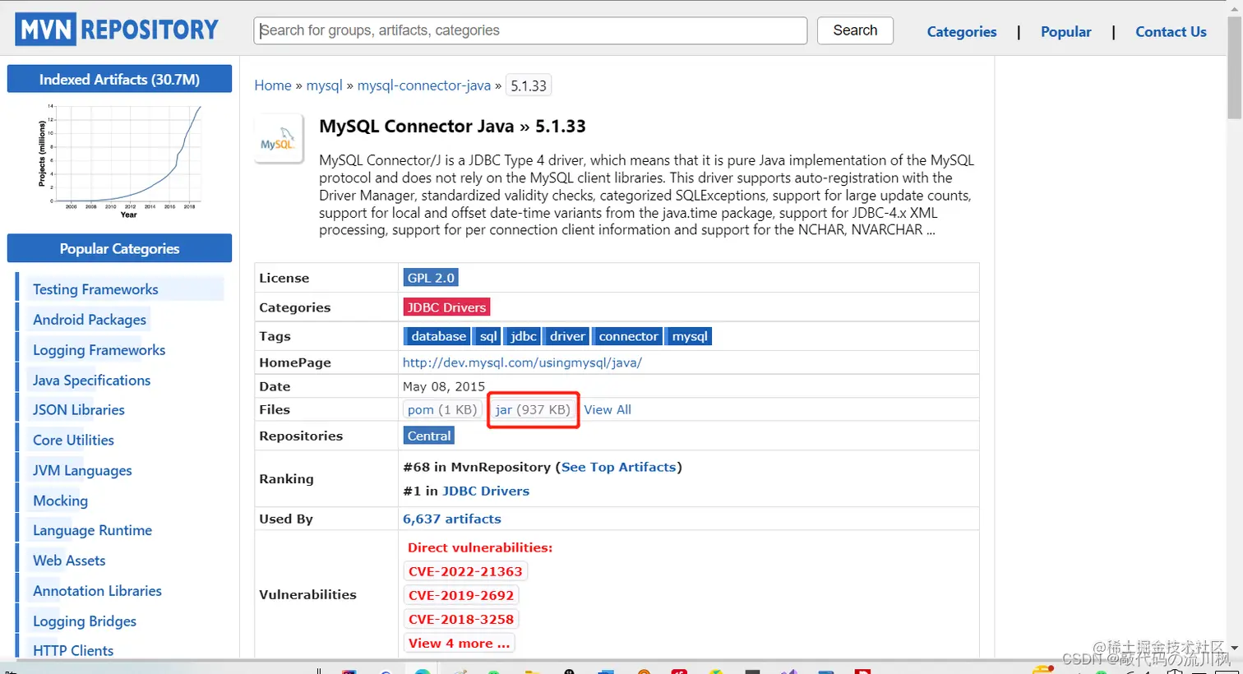Select the jdbc tag
The height and width of the screenshot is (674, 1243).
(x=524, y=336)
